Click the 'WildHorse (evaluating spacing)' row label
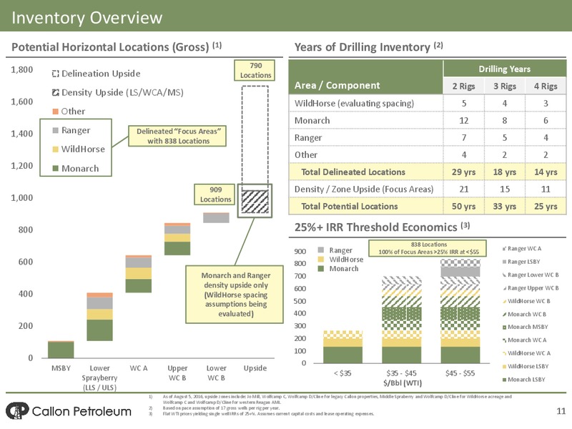The image size is (572, 429). [x=354, y=103]
